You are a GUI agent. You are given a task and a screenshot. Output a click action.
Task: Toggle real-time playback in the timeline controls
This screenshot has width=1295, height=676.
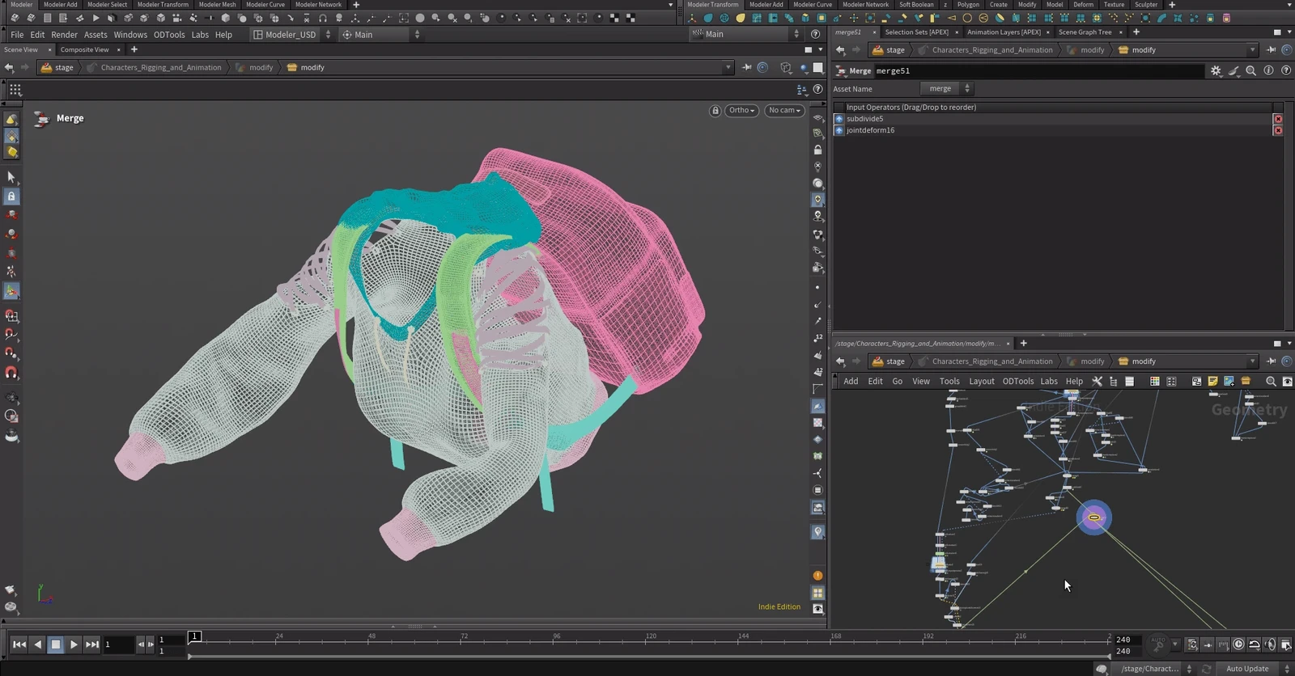(x=1238, y=644)
